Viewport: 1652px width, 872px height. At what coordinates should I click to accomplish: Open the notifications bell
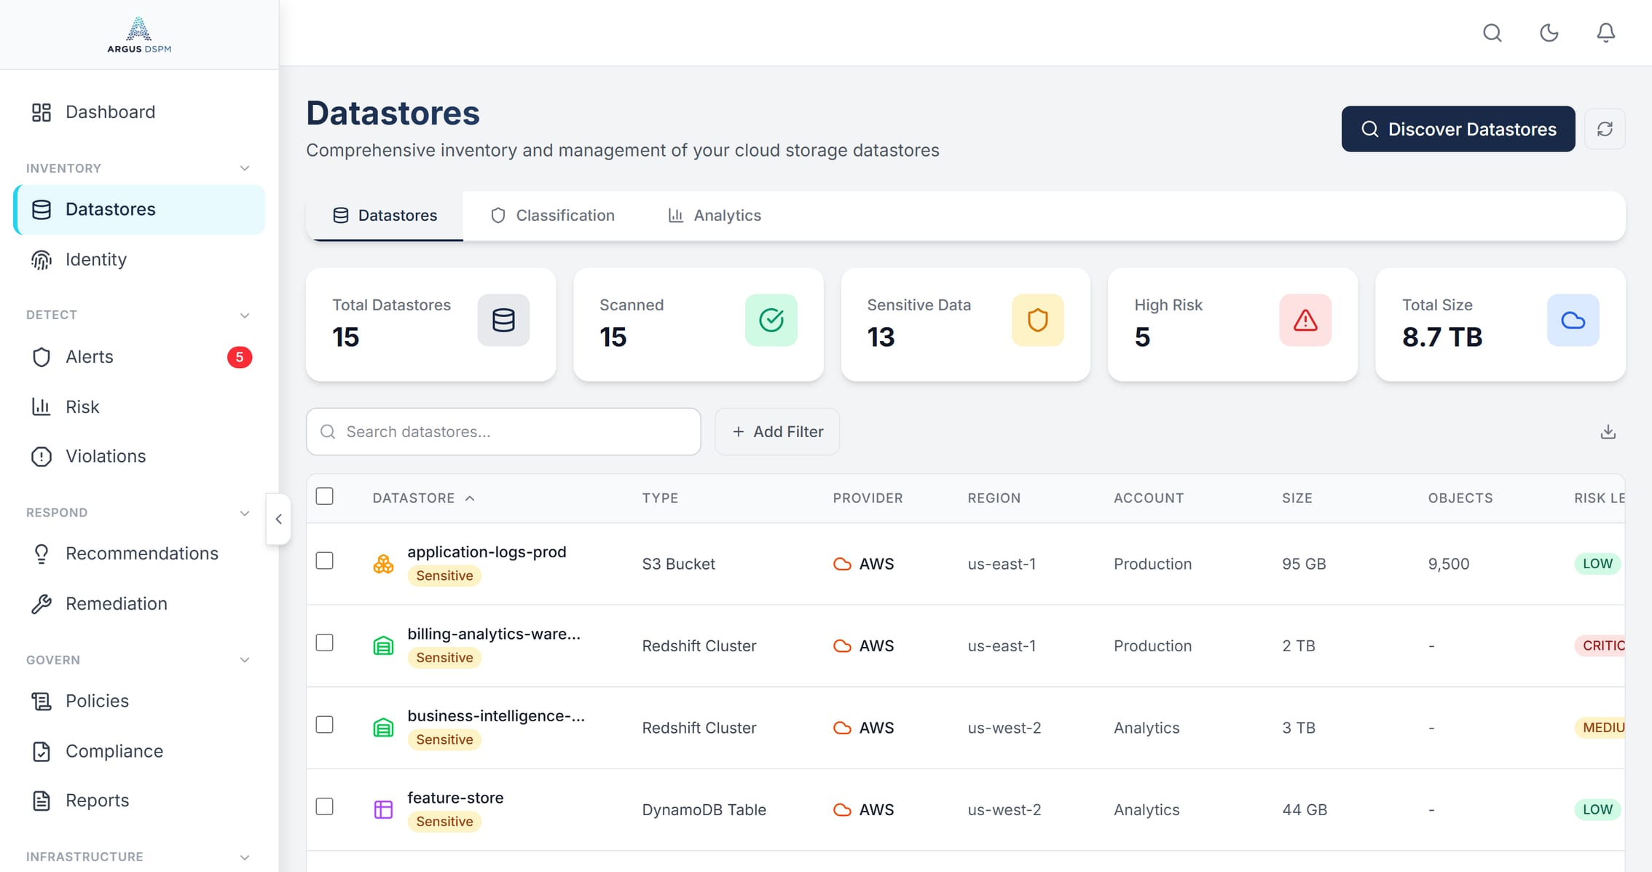pos(1606,33)
